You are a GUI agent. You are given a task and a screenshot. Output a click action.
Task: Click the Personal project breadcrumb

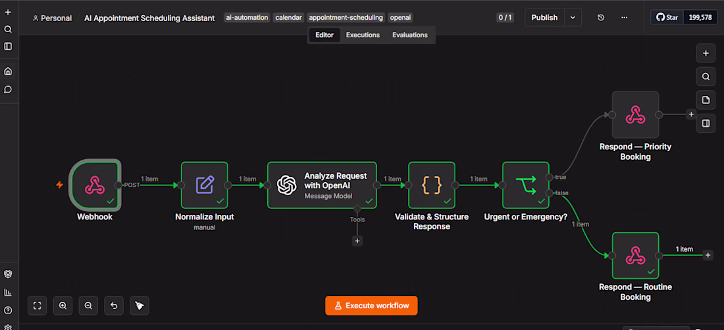point(52,18)
